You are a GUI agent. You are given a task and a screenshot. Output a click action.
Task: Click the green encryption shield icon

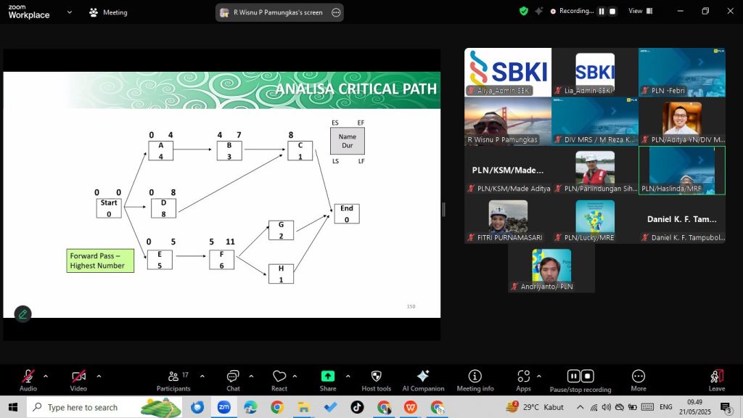[524, 11]
